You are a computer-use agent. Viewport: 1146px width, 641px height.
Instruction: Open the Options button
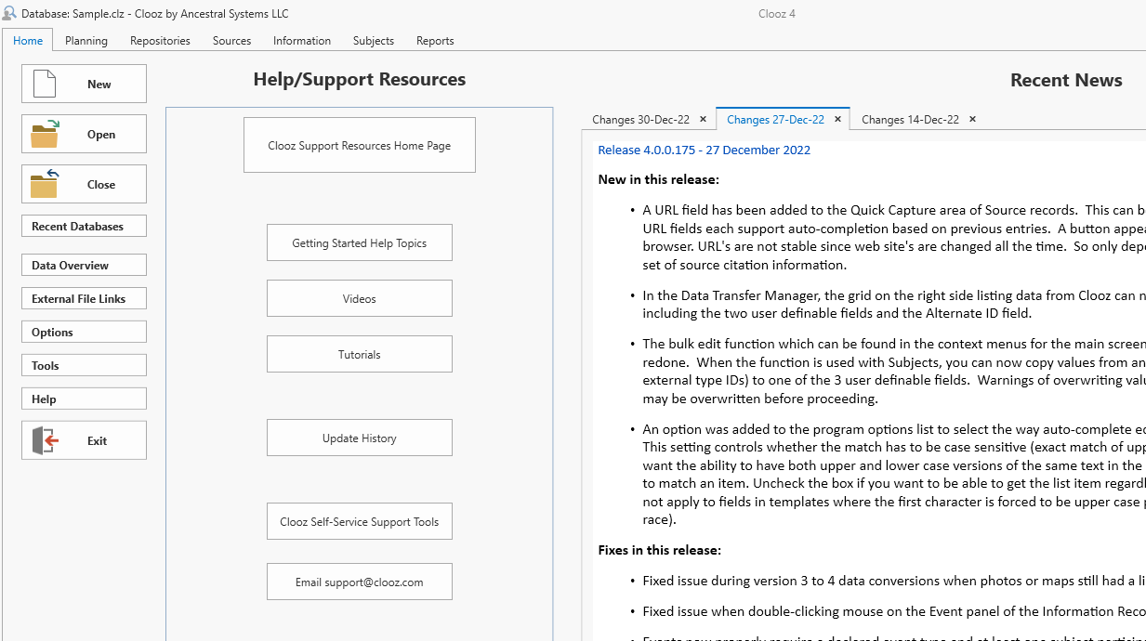(x=84, y=332)
